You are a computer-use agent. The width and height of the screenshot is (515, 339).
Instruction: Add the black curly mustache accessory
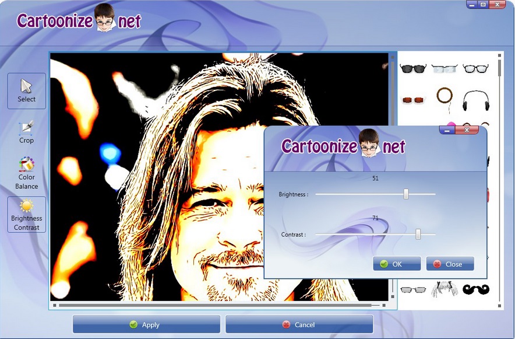[476, 289]
